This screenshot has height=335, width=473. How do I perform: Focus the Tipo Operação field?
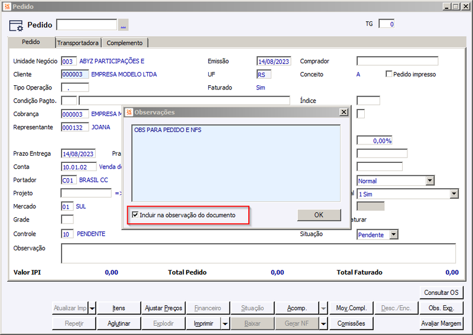point(75,88)
